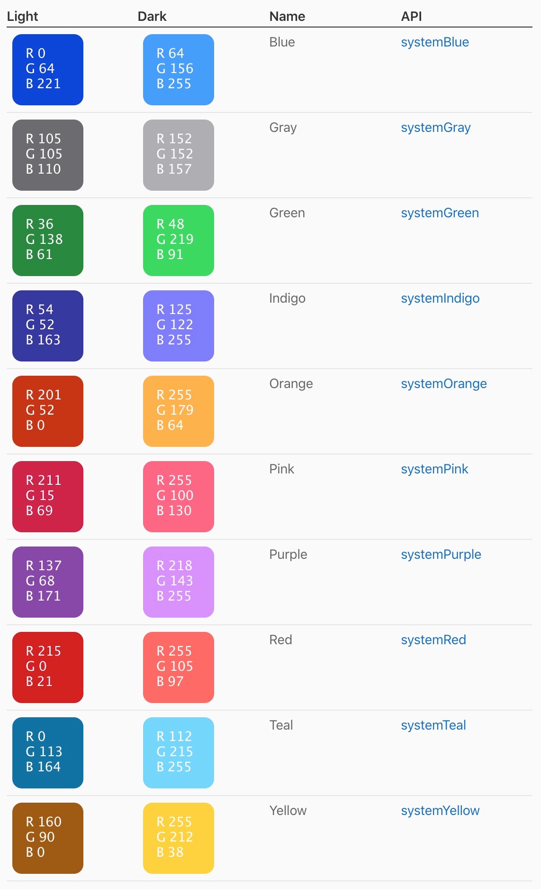Open the systemPurple API link
The width and height of the screenshot is (541, 889).
441,555
